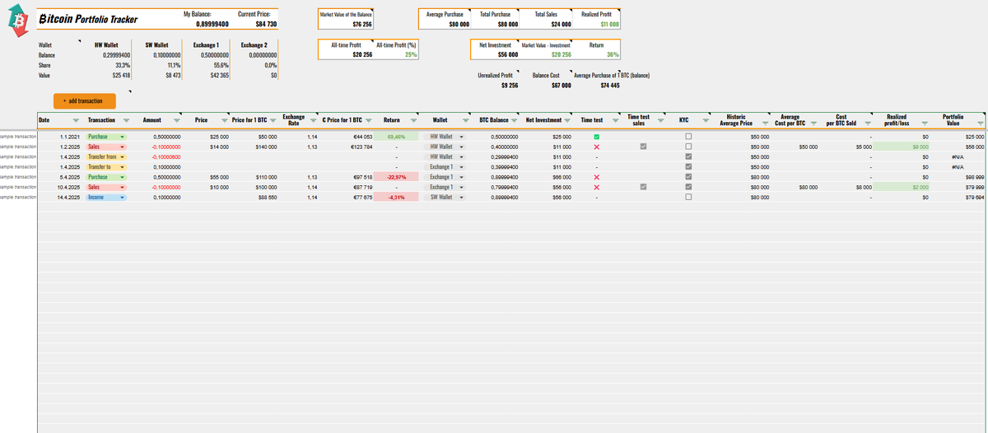Open the BTC Balance column filter icon

click(514, 120)
